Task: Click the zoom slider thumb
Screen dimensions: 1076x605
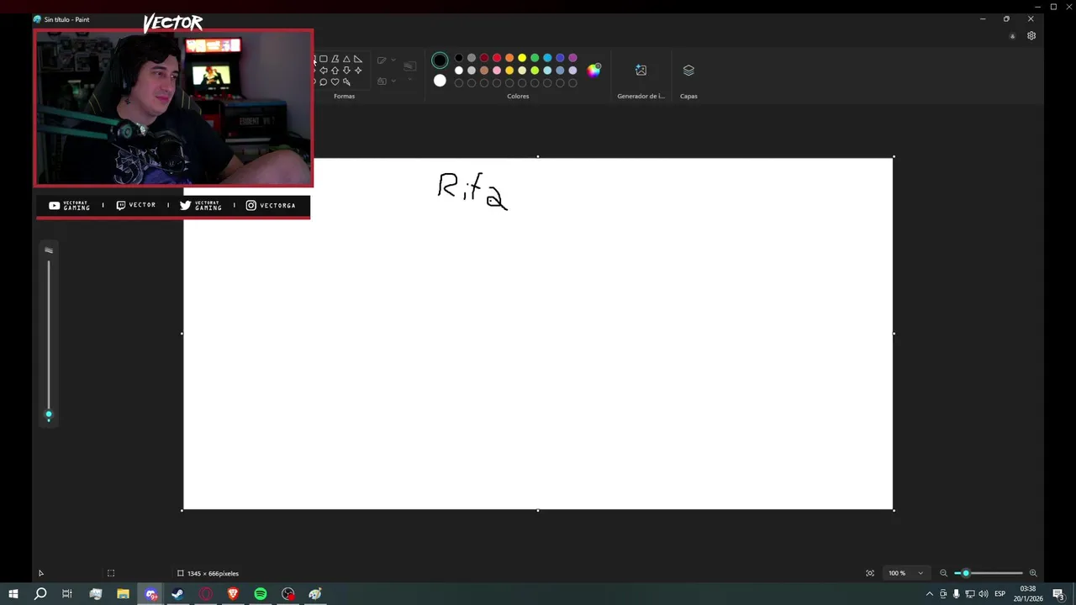Action: tap(966, 573)
